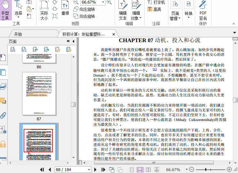Click the clipboard paste icon
Viewport: 238px width, 173px height.
(x=29, y=9)
